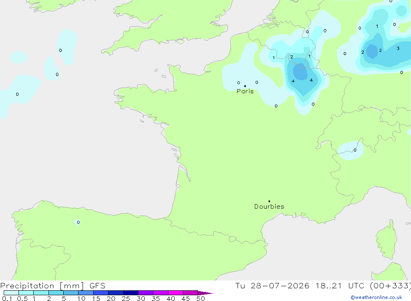Pick the 35–40 mm legend swatch

161,293
